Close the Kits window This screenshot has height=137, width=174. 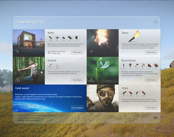156,22
